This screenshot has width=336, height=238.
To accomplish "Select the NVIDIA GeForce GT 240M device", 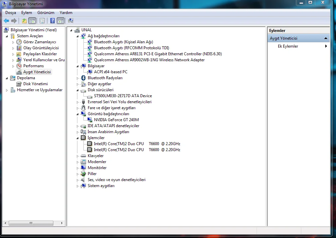I will coord(115,119).
